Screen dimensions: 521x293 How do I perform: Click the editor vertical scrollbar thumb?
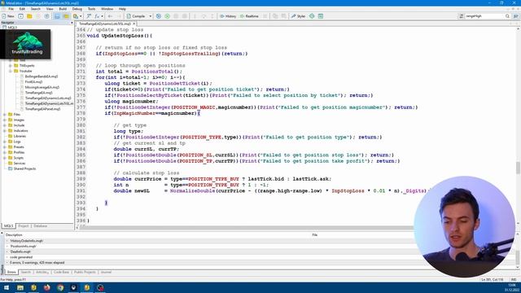coord(518,168)
